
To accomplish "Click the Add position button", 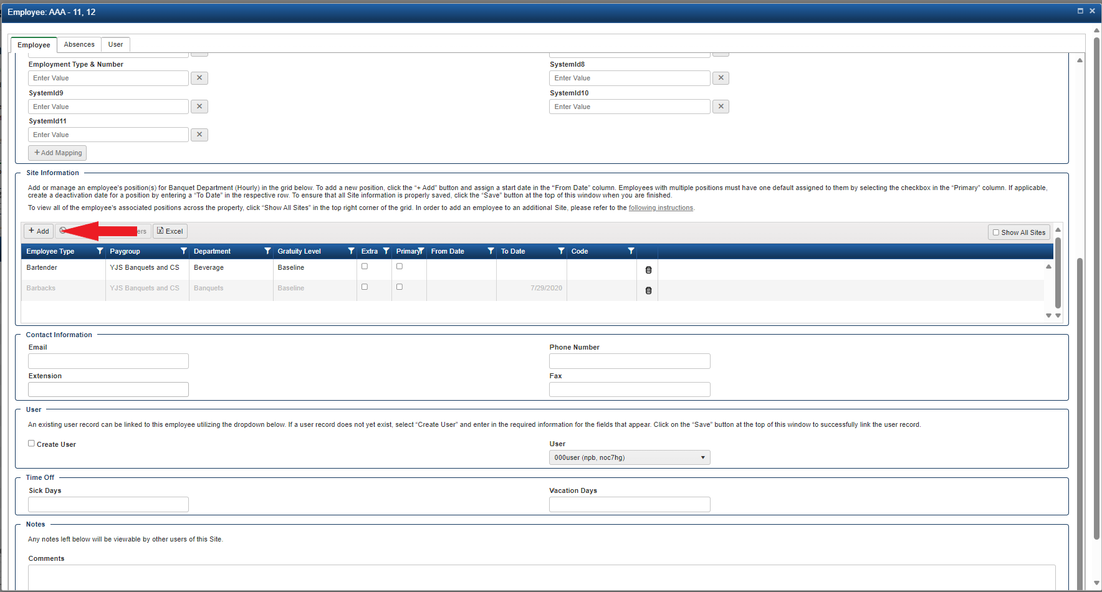I will (39, 231).
